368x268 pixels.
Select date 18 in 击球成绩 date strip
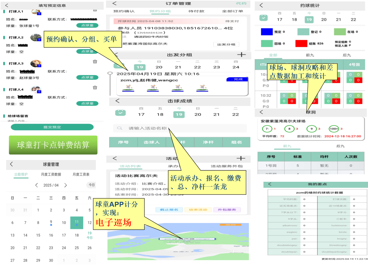pos(160,114)
